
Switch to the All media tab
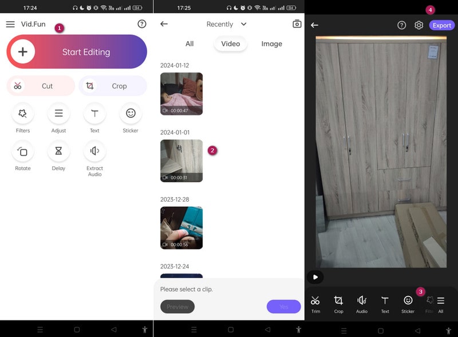[189, 43]
